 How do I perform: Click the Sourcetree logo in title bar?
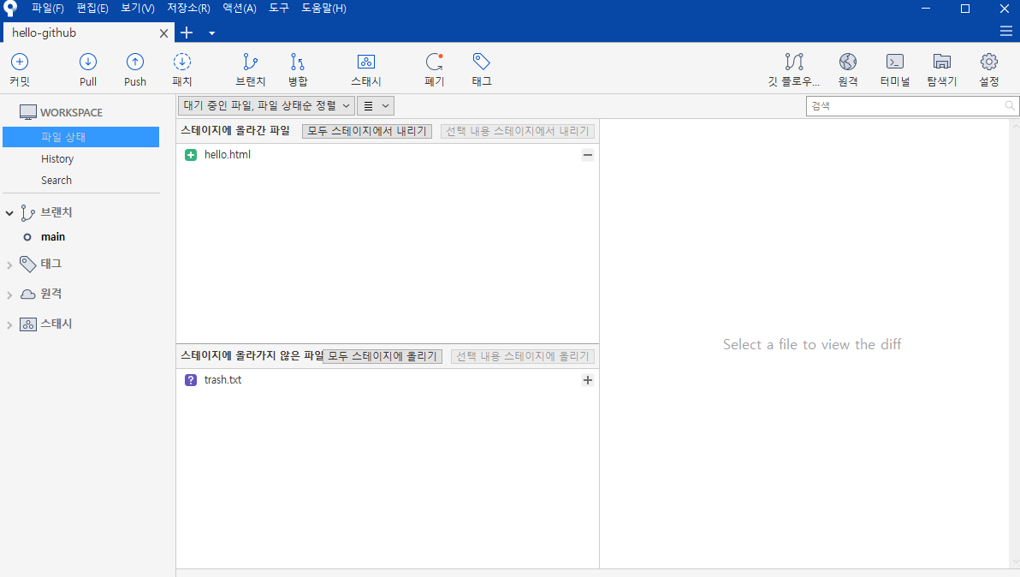[x=10, y=9]
